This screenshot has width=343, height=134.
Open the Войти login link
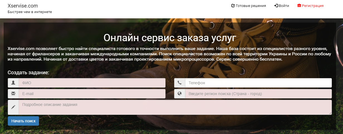point(281,6)
